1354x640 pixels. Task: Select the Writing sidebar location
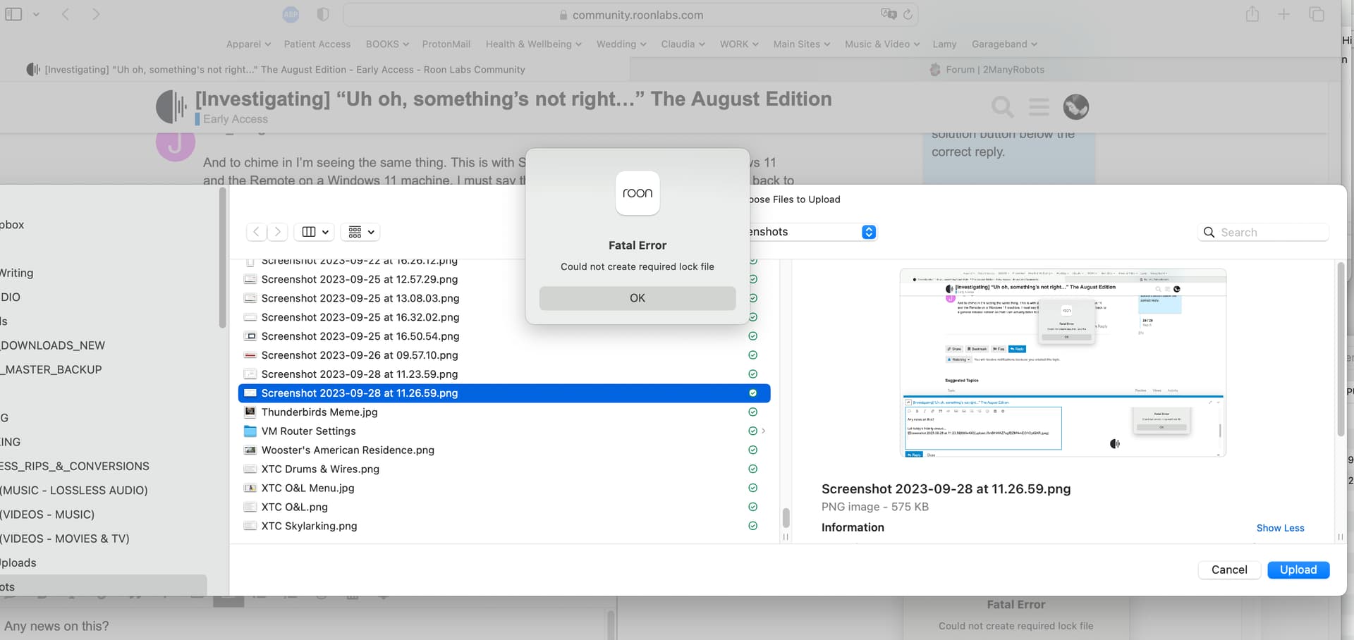coord(17,273)
